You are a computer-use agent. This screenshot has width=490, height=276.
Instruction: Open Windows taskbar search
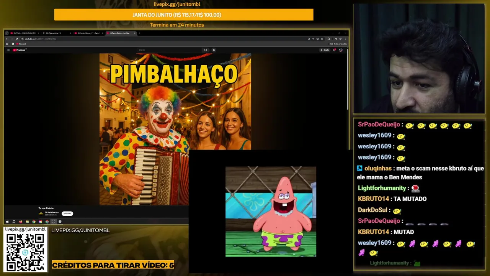(14, 222)
